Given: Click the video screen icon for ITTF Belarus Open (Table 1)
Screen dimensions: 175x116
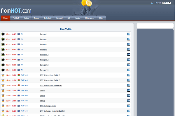Looking at the screenshot, I should [x=129, y=75].
